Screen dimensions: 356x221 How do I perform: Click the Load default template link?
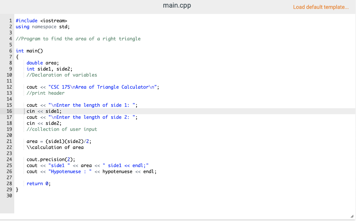click(321, 7)
